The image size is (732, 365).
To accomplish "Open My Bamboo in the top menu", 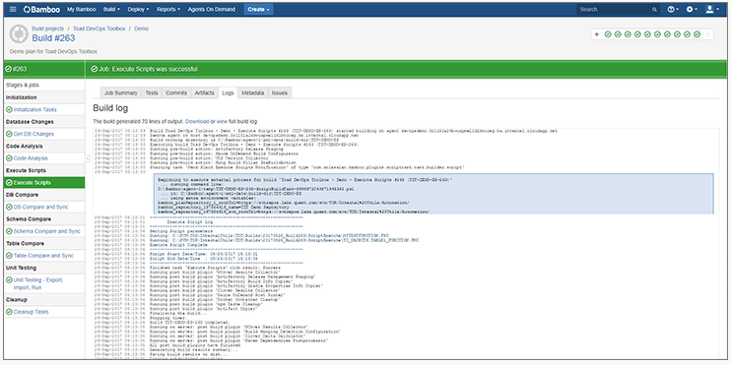I will (81, 9).
